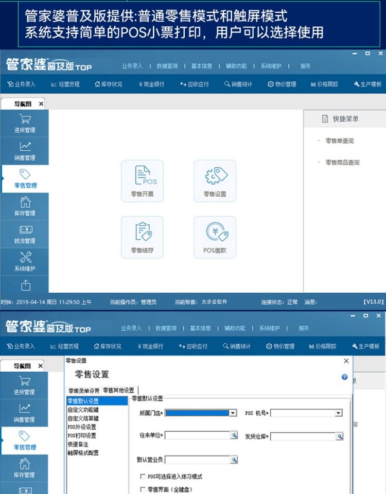Open POS缴款 yen icon in upper window
The width and height of the screenshot is (386, 494).
pyautogui.click(x=215, y=237)
